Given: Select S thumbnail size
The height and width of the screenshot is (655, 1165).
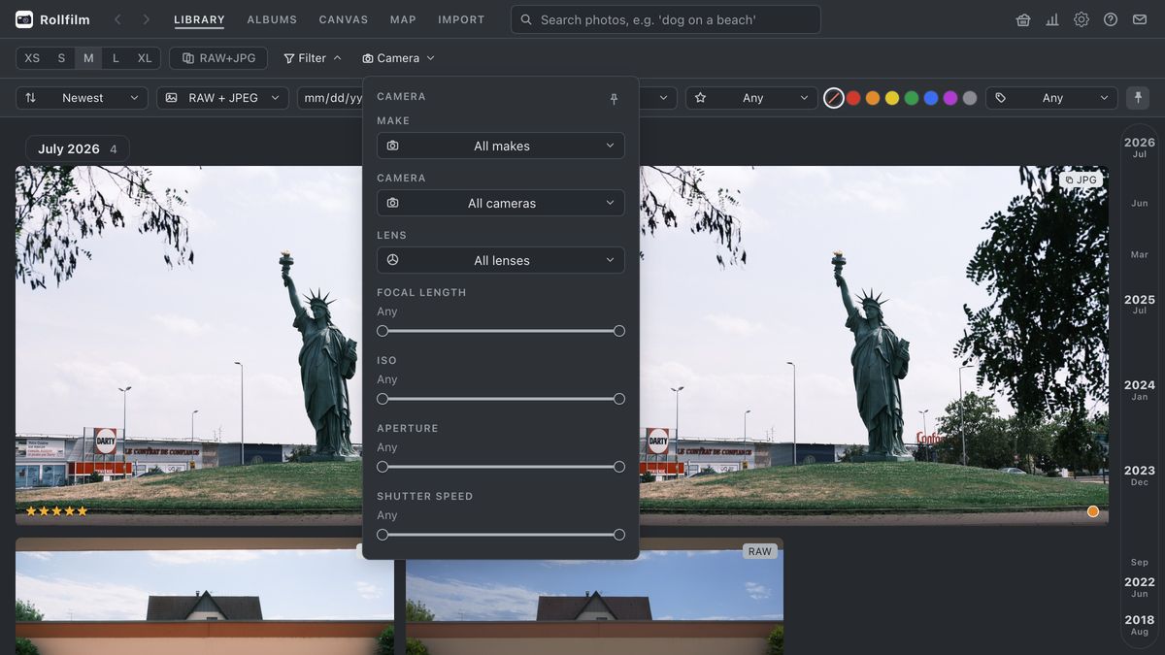Looking at the screenshot, I should (61, 58).
